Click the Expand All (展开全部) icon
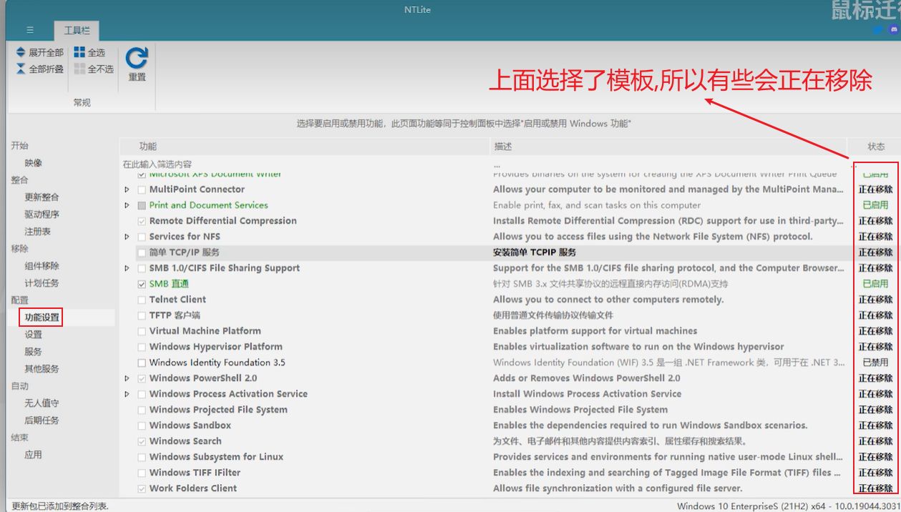 [21, 52]
